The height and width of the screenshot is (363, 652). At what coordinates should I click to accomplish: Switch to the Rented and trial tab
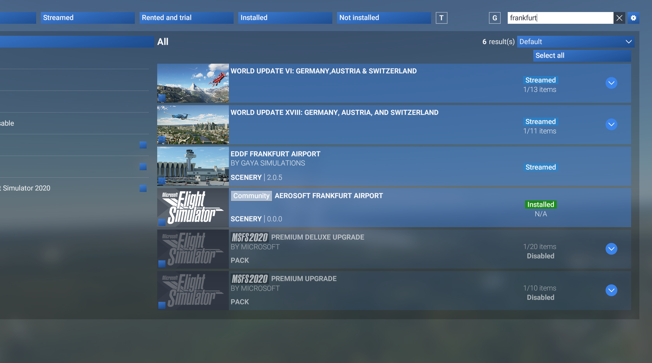click(187, 18)
